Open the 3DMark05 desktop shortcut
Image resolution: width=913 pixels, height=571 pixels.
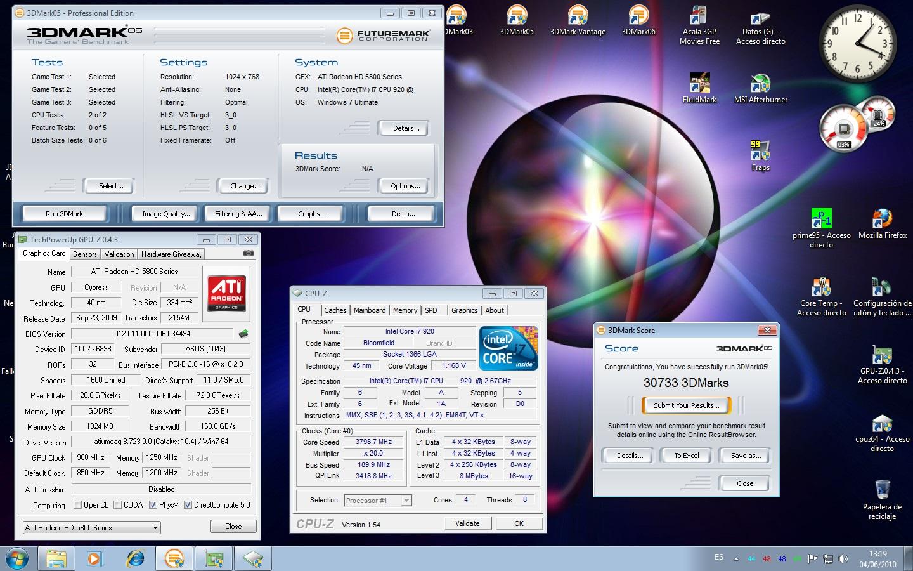pos(517,20)
